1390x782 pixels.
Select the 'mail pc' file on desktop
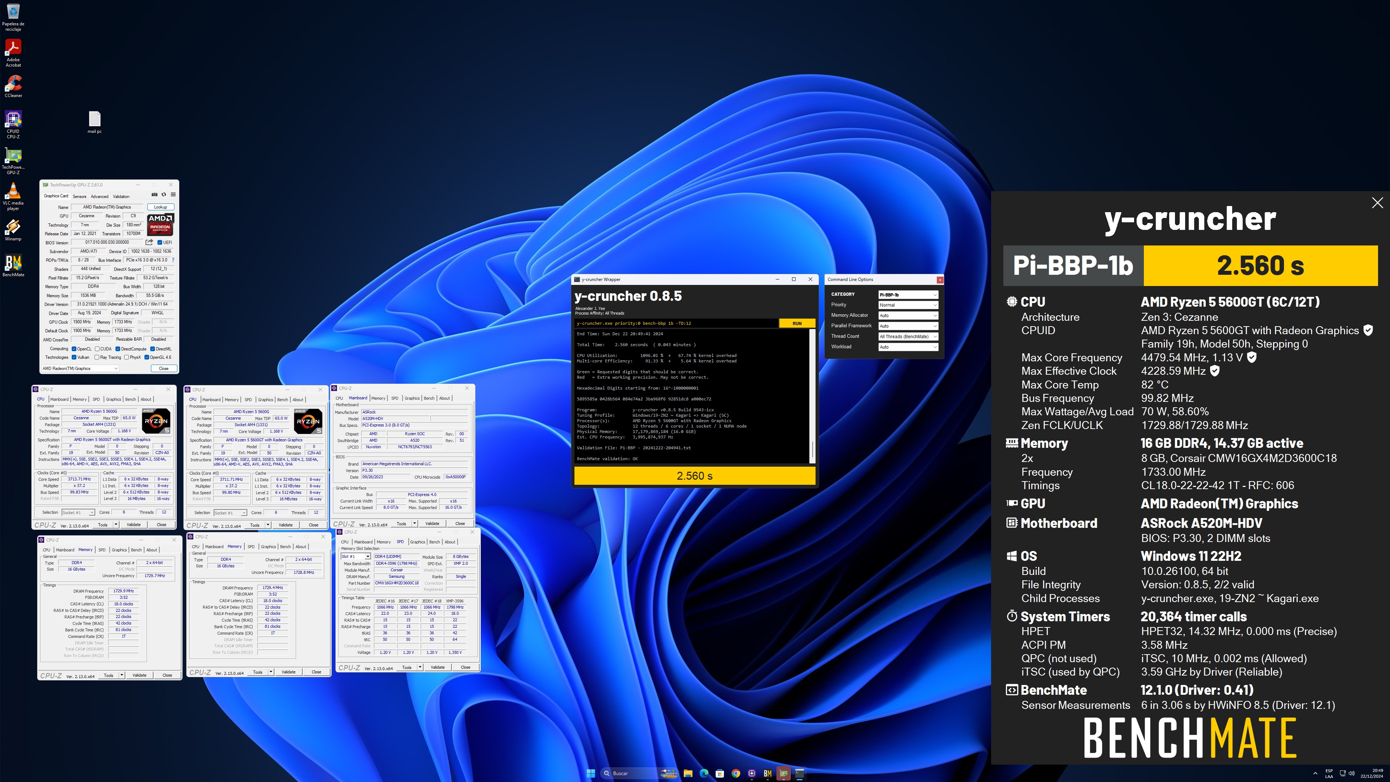click(94, 122)
